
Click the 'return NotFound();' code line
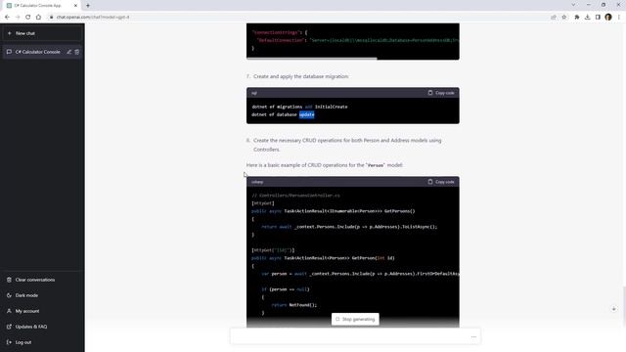click(293, 305)
